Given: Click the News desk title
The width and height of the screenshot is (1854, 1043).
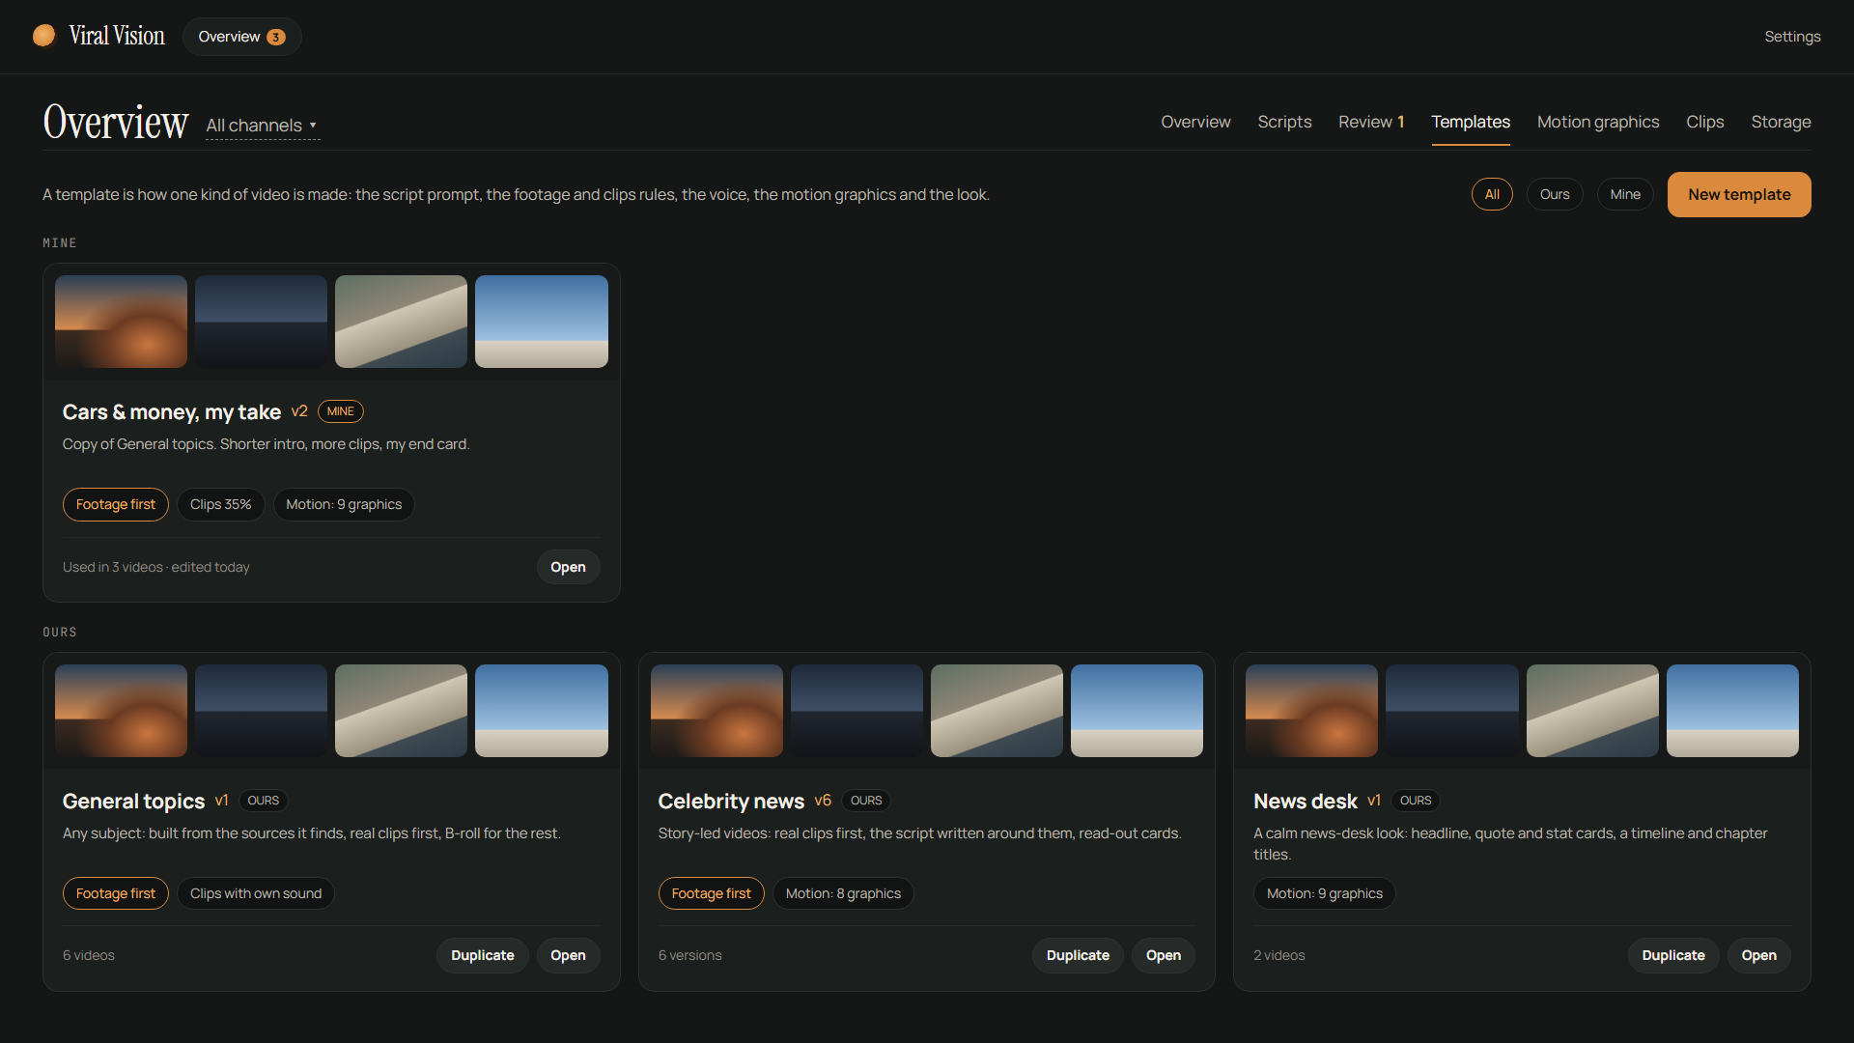Looking at the screenshot, I should coord(1306,802).
